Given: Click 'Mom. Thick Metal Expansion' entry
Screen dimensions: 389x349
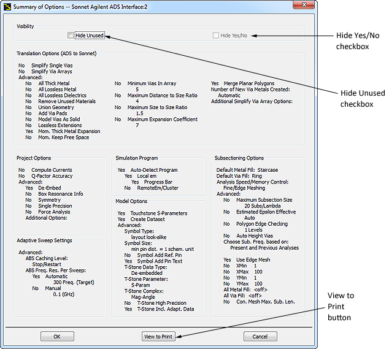Looking at the screenshot, I should pos(69,131).
